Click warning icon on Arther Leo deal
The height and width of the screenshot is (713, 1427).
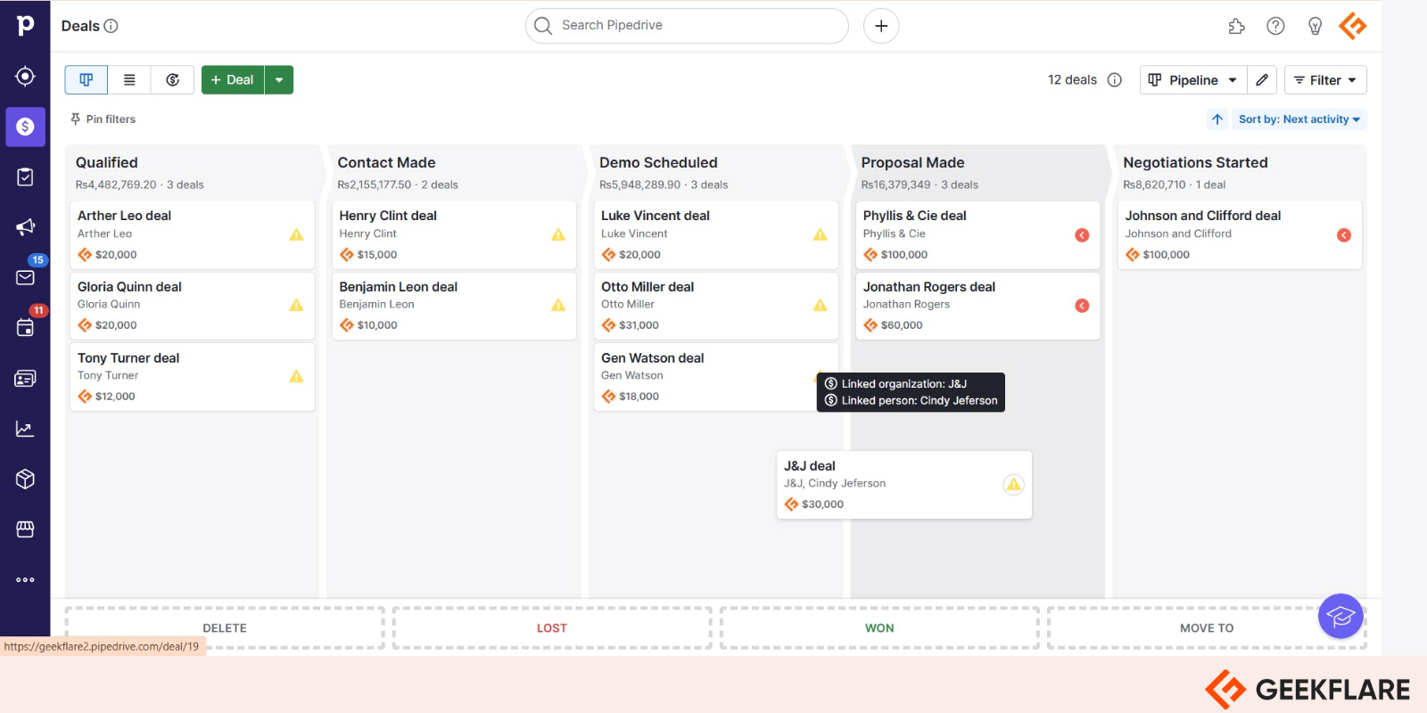click(x=296, y=235)
